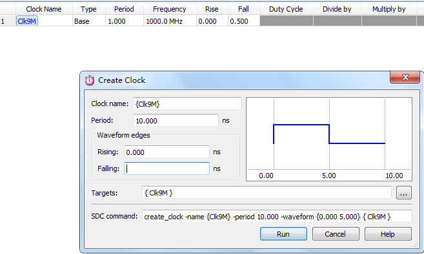The image size is (424, 254).
Task: Click the Rising edge input field
Action: coord(167,152)
